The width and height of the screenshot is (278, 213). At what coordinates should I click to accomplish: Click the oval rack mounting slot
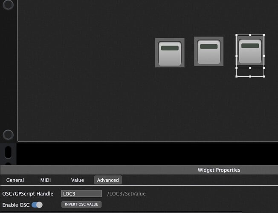[8, 152]
